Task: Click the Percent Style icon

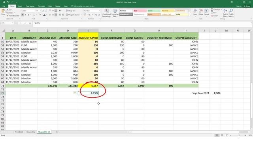Action: point(89,15)
